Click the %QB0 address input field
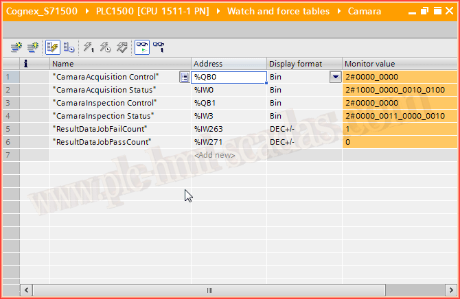Image resolution: width=460 pixels, height=299 pixels. tap(228, 77)
